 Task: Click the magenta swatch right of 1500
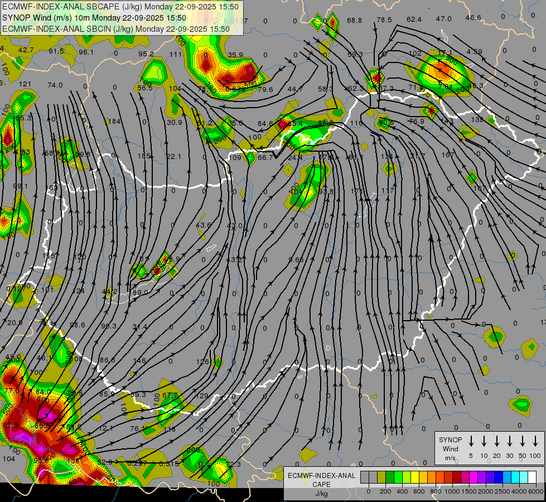473,477
